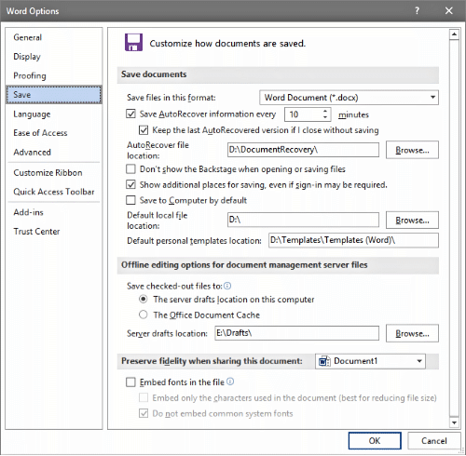Click Cancel to discard changes

433,441
